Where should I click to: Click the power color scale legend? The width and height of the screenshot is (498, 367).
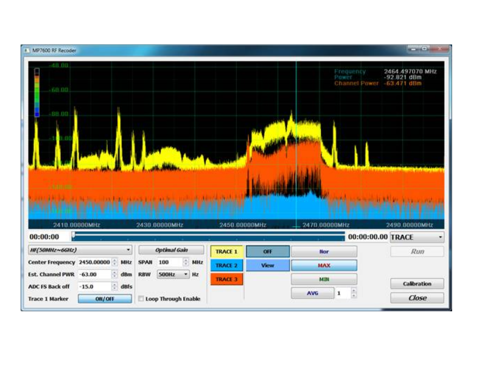[37, 92]
